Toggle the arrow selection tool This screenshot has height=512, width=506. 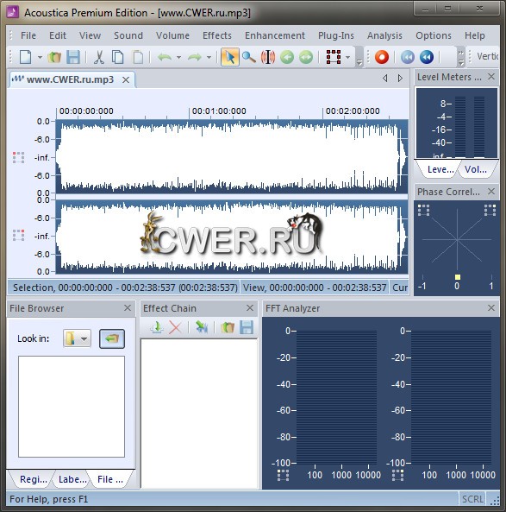pos(230,57)
